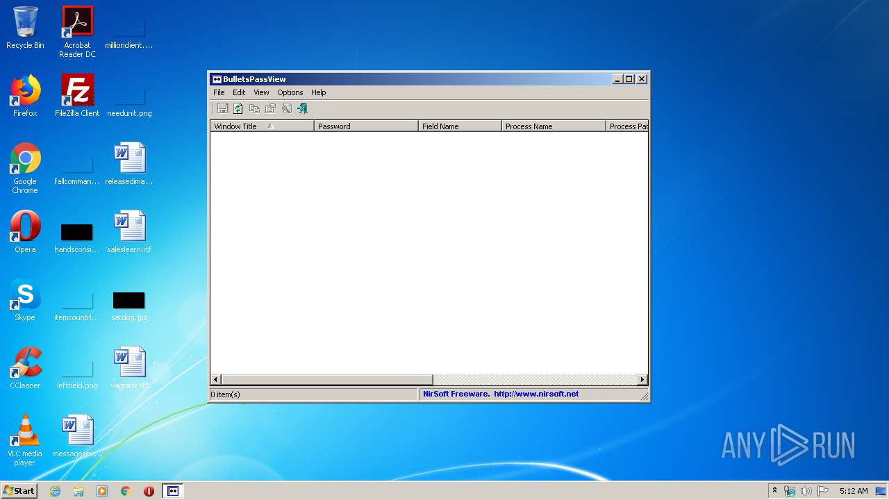Sort by the Process Name column header
Image resolution: width=889 pixels, height=500 pixels.
[x=554, y=126]
